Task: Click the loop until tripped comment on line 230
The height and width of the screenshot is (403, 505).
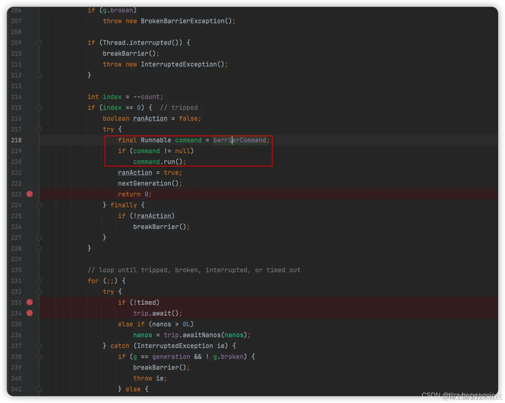Action: point(194,270)
